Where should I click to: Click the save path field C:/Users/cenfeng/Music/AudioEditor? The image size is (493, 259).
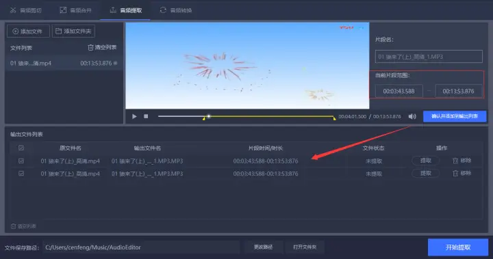point(141,247)
